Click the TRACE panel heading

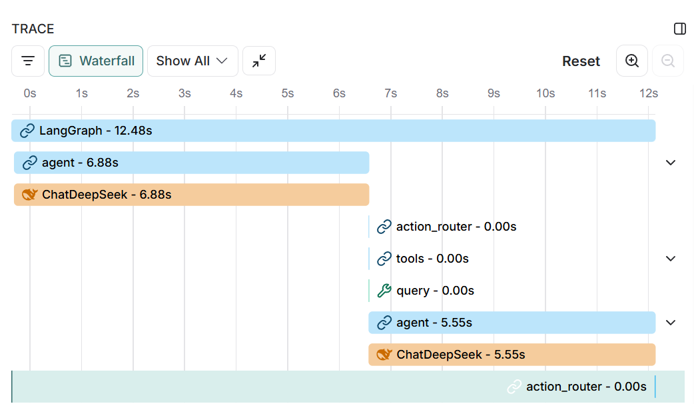[33, 29]
